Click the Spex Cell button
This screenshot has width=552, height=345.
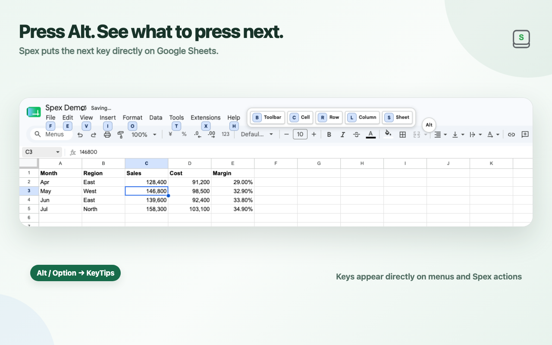pyautogui.click(x=300, y=117)
